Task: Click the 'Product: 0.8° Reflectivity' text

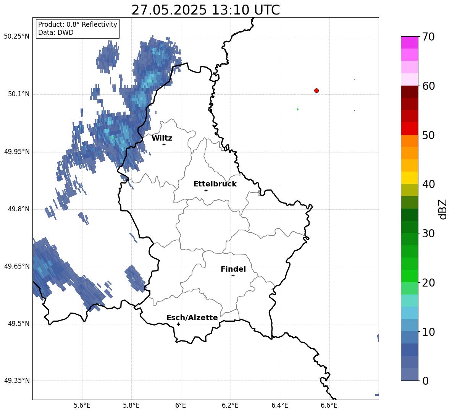Action: coord(77,24)
